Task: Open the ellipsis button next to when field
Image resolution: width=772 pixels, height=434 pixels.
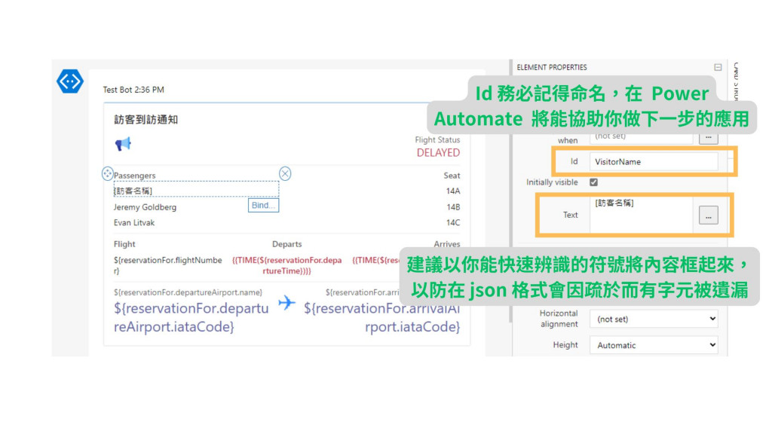Action: click(x=709, y=138)
